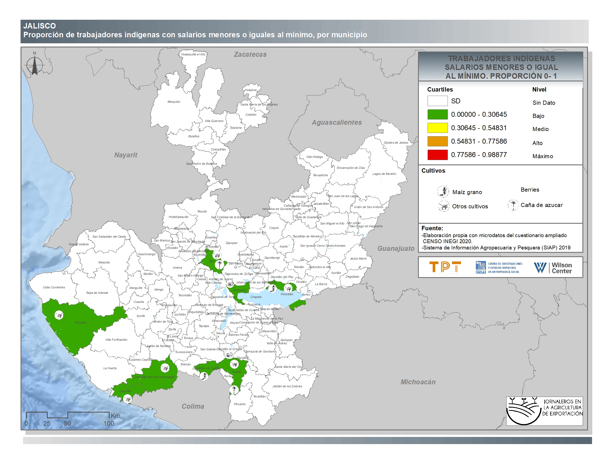Viewport: 603px width, 466px height.
Task: Click the Otros cultivos legend icon
Action: [444, 206]
